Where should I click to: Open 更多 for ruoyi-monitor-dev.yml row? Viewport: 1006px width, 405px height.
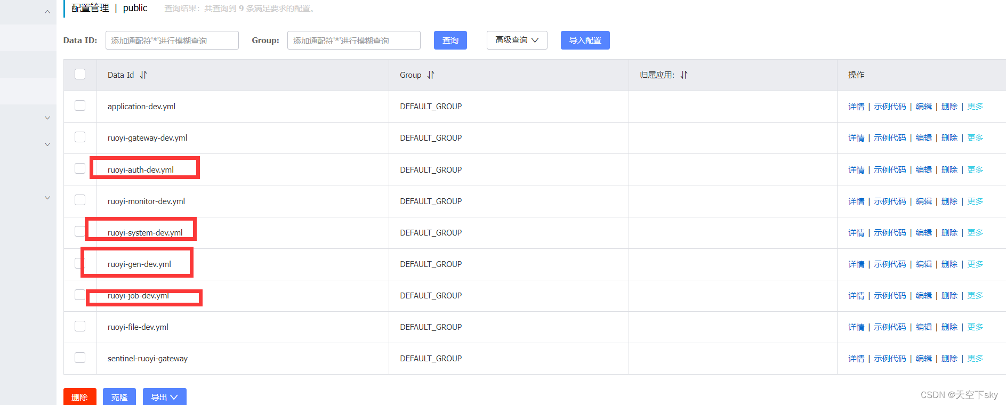click(975, 201)
